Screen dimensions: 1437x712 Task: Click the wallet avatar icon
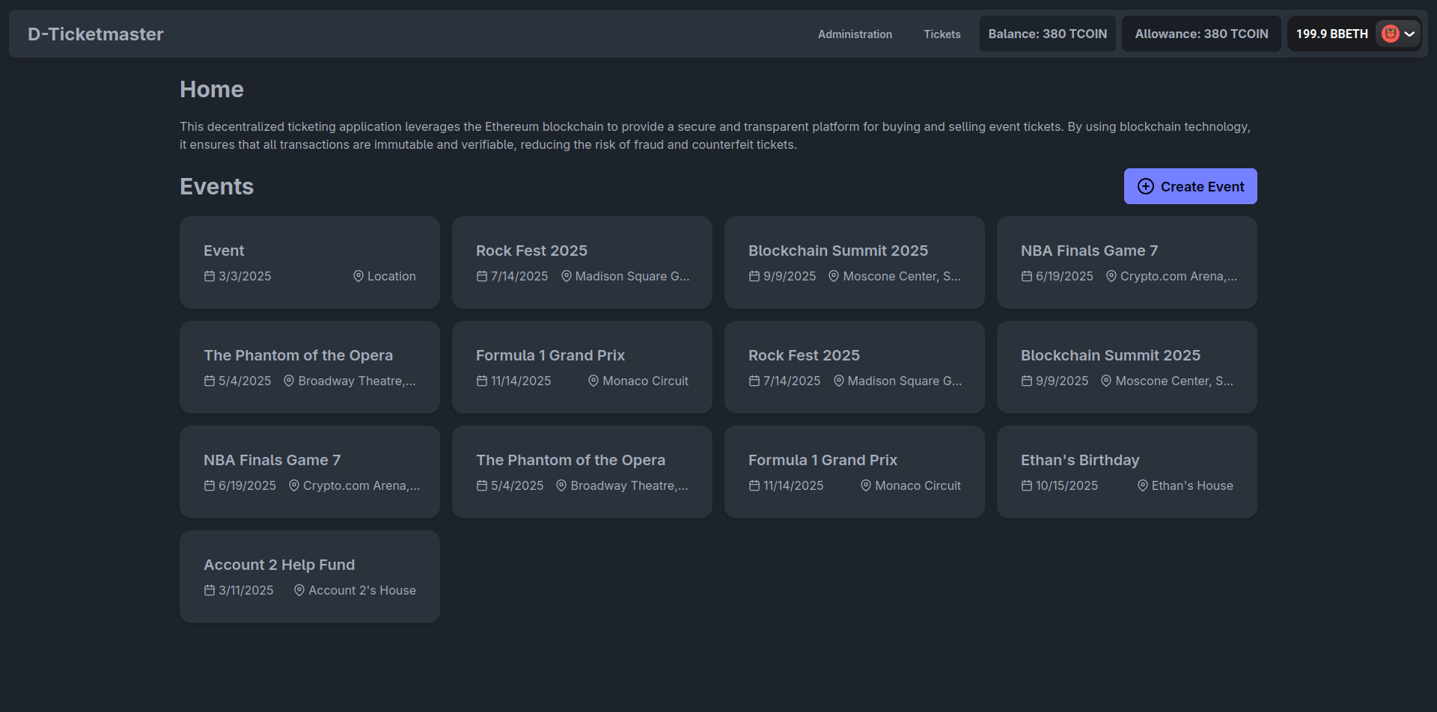tap(1390, 34)
